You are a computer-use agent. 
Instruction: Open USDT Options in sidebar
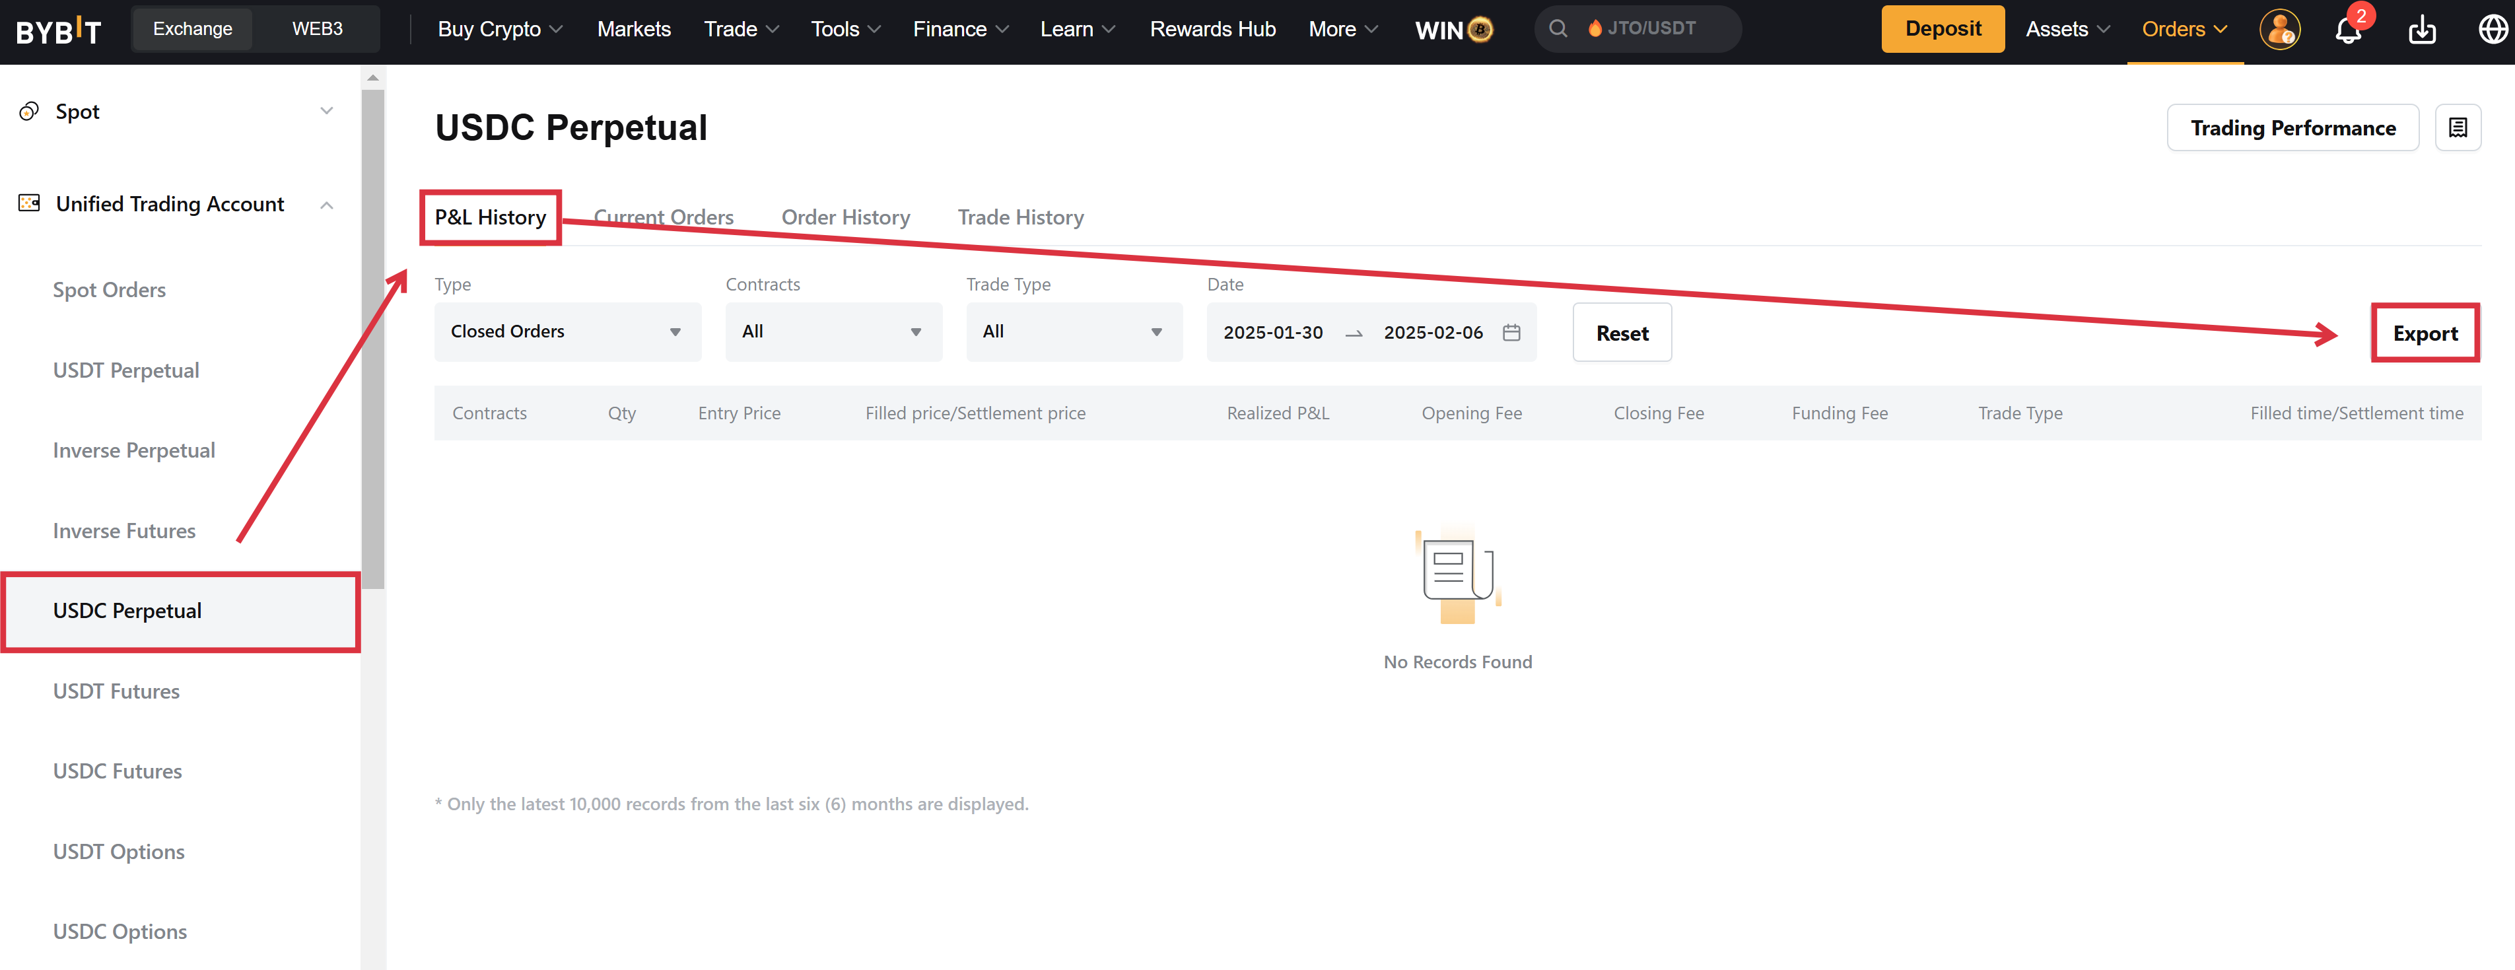(119, 852)
